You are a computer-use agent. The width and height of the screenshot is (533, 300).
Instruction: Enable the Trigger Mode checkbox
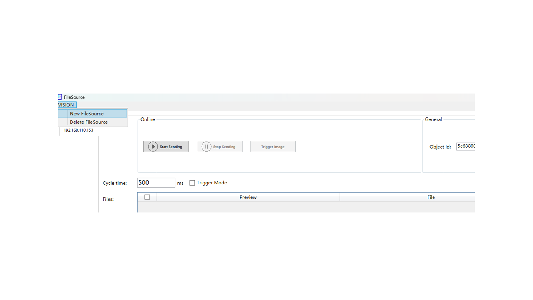[x=192, y=183]
